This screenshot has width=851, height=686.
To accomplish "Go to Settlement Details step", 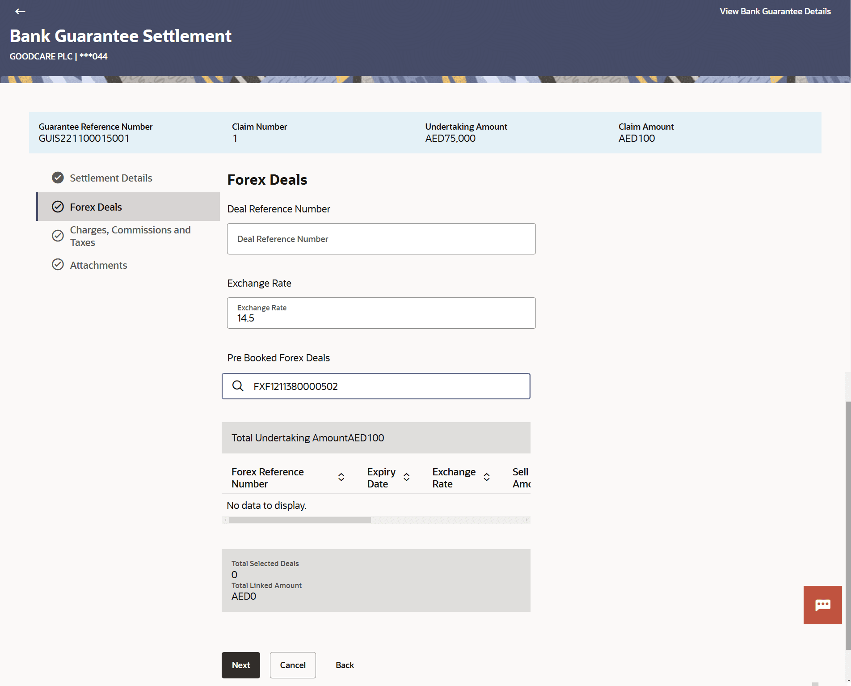I will pyautogui.click(x=111, y=178).
